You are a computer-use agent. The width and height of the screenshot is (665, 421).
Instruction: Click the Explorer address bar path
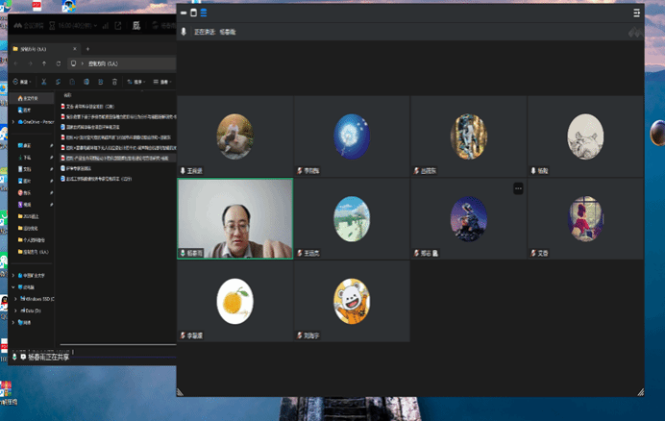pyautogui.click(x=106, y=63)
